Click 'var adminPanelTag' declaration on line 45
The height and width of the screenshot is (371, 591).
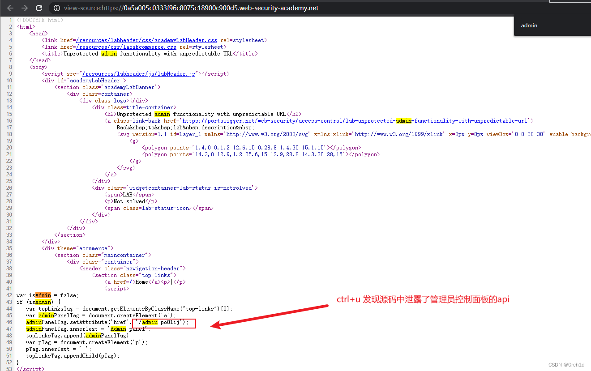(101, 316)
